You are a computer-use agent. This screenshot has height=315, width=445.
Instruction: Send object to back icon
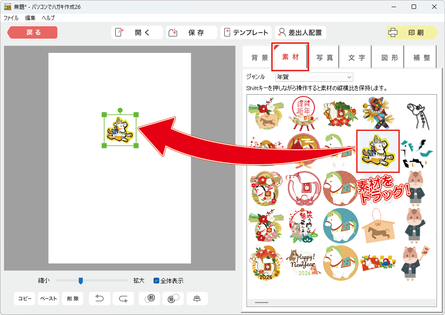(173, 299)
